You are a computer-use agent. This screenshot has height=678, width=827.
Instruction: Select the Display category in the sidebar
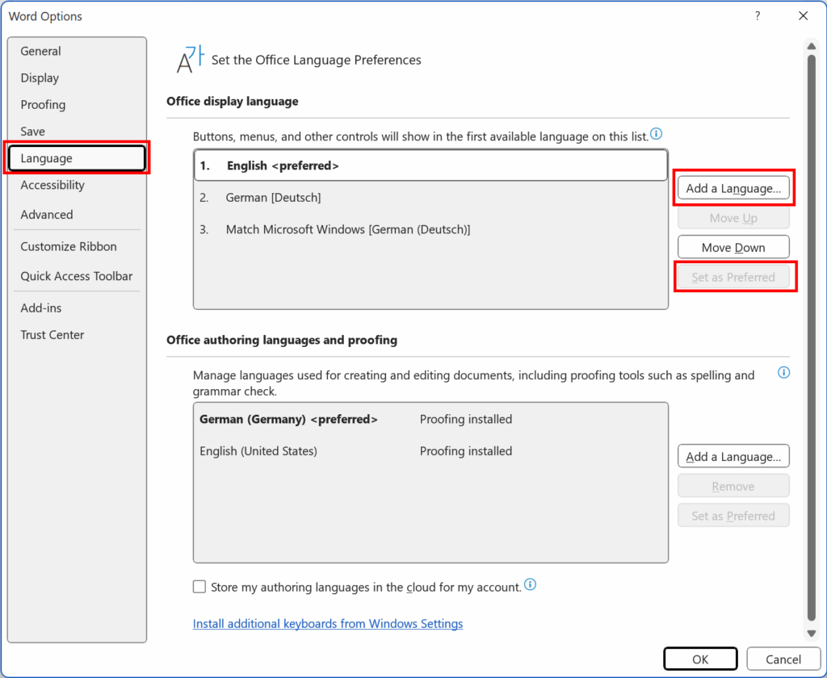coord(40,77)
